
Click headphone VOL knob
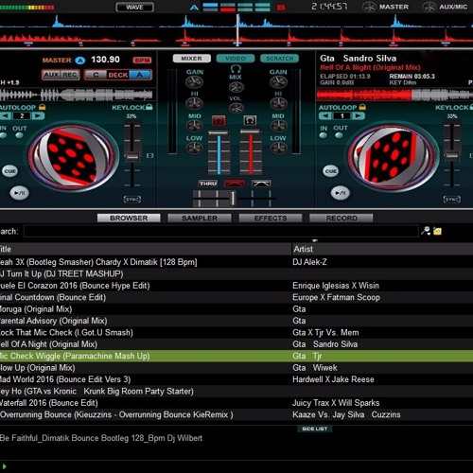coord(236,108)
